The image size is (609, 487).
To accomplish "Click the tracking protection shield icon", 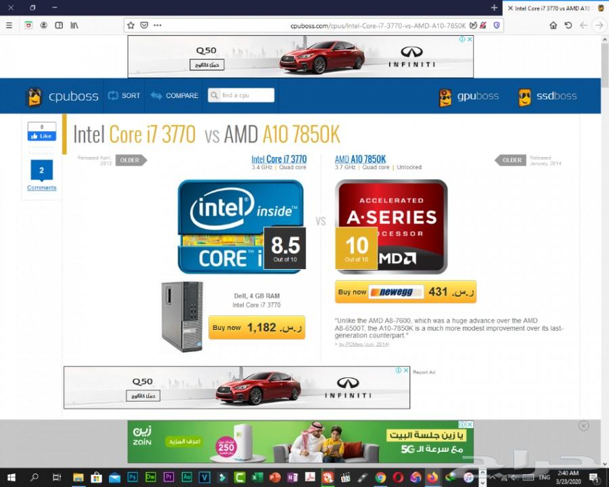I will coord(497,25).
